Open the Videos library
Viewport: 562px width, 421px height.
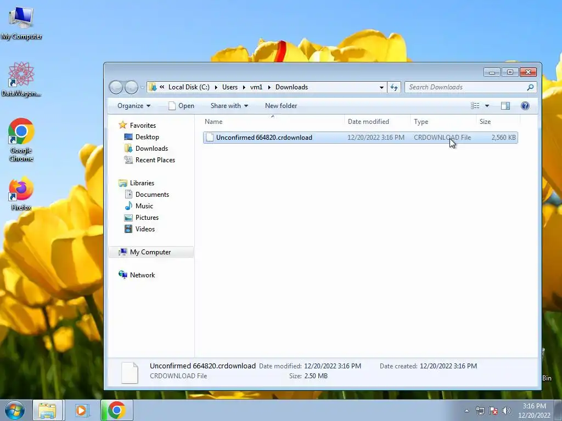(x=145, y=229)
